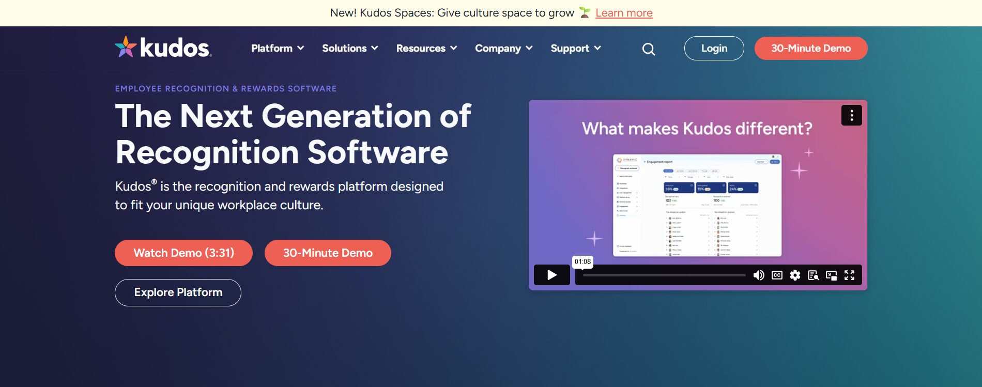Open the Explore Platform button

[178, 292]
